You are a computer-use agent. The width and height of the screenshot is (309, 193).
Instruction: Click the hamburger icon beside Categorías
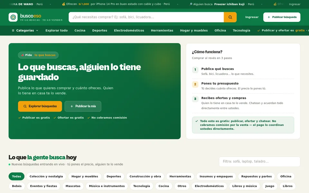[13, 31]
